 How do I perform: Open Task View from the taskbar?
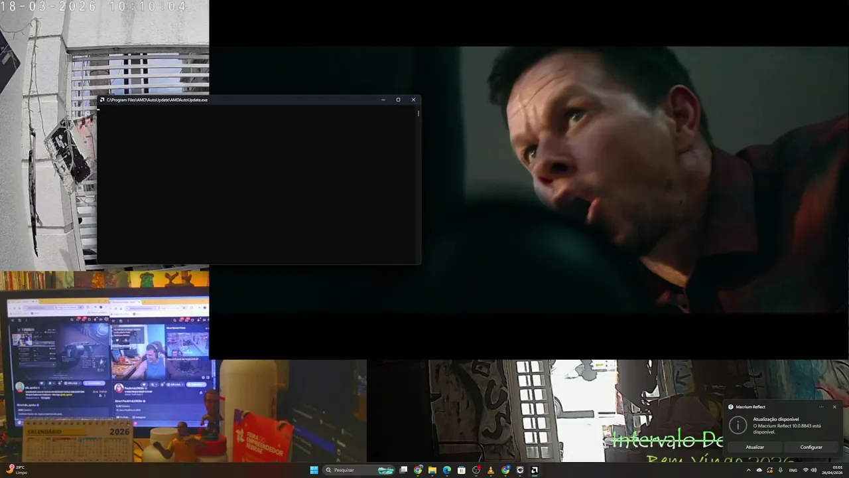click(403, 470)
